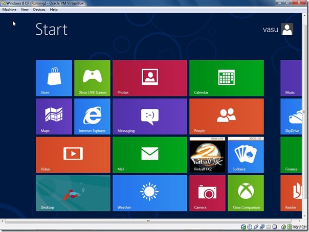The image size is (309, 232).
Task: Open the People tile
Action: (227, 117)
